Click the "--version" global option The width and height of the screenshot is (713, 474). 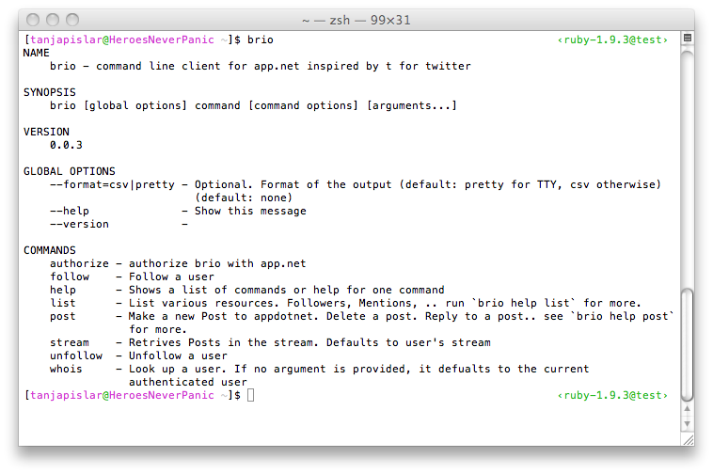pos(79,224)
